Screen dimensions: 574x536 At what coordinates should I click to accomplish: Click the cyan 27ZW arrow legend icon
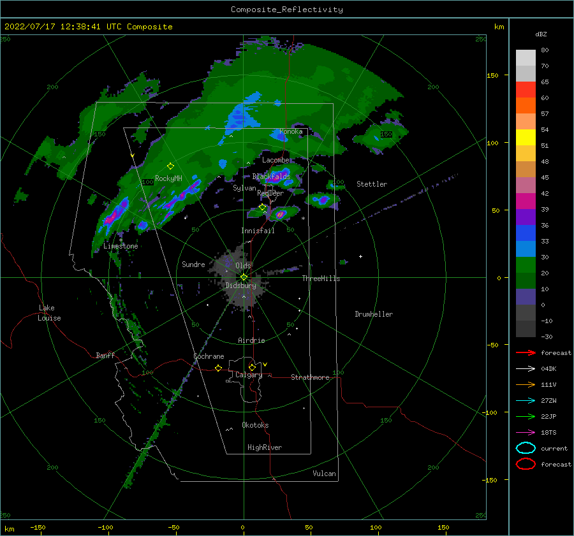526,401
